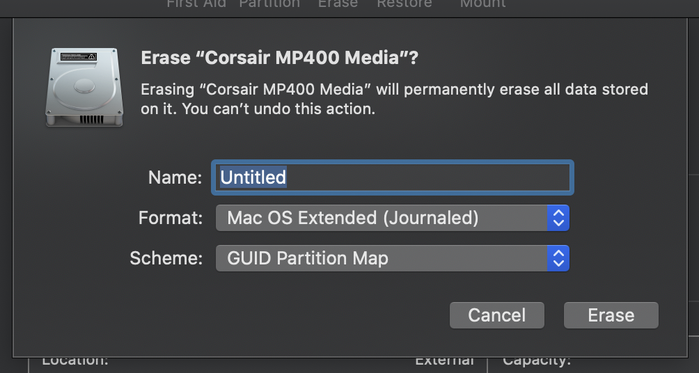Open the Mac OS Extended (Journaled) format dropdown
Viewport: 699px width, 373px height.
pos(383,219)
